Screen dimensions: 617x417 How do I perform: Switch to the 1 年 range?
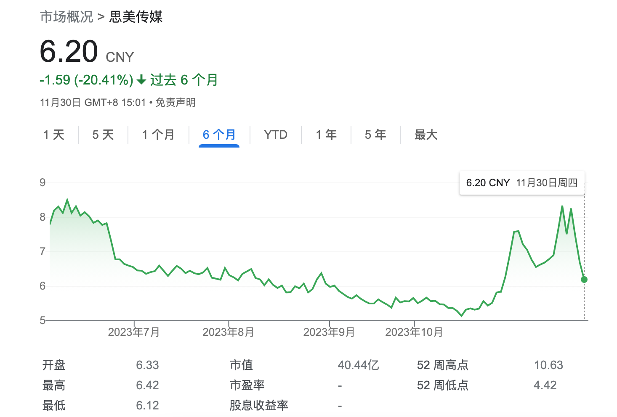coord(326,135)
